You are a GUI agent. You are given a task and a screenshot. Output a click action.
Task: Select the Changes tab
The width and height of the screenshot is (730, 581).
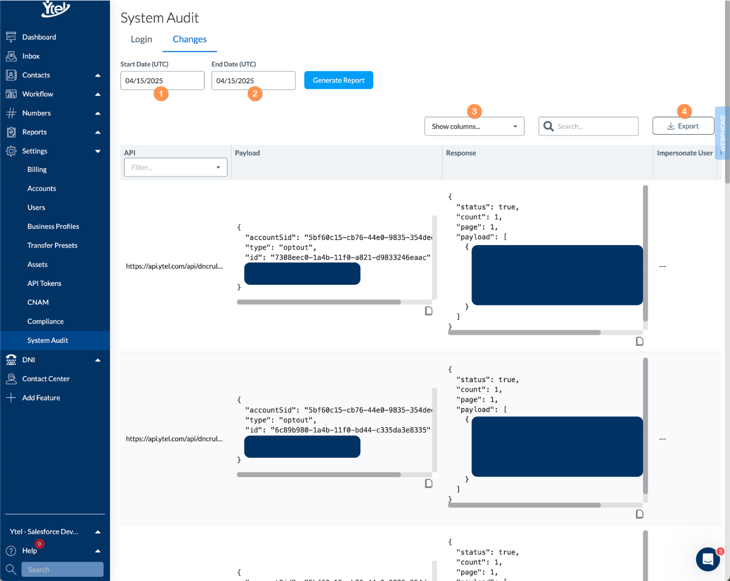pyautogui.click(x=189, y=39)
